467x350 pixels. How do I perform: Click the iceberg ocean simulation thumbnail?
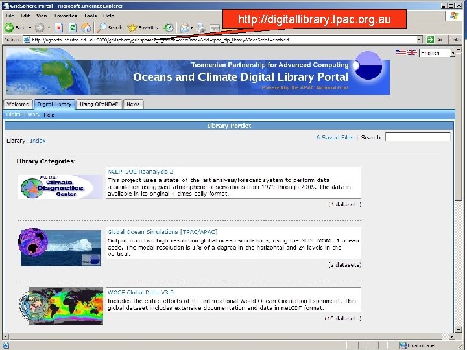(x=60, y=248)
